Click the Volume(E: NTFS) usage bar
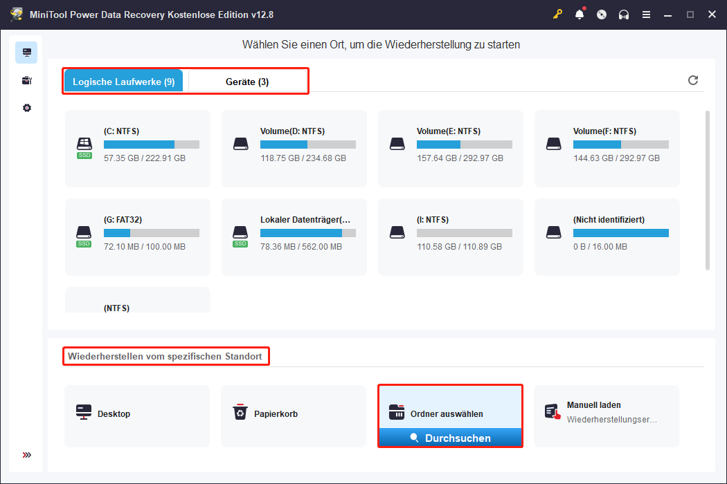 (465, 145)
